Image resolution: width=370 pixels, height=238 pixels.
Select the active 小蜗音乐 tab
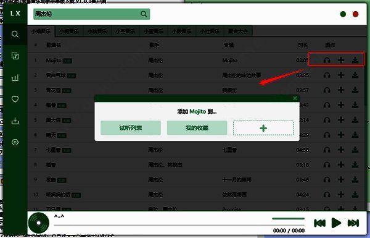click(x=41, y=32)
